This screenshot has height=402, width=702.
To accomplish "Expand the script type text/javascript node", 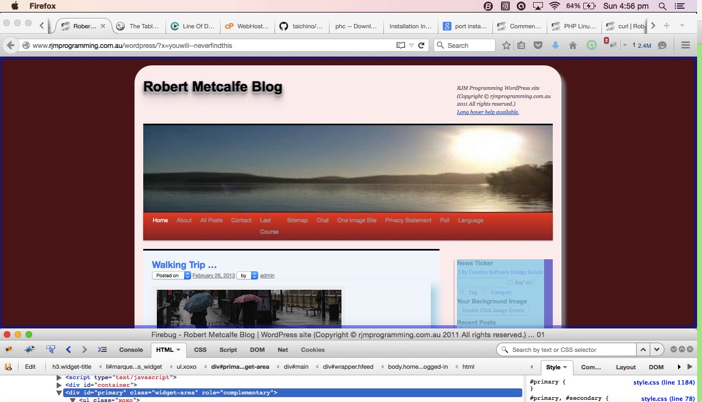I will click(59, 377).
